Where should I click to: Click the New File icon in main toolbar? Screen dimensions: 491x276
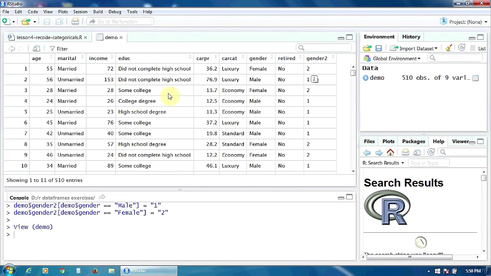pyautogui.click(x=7, y=21)
